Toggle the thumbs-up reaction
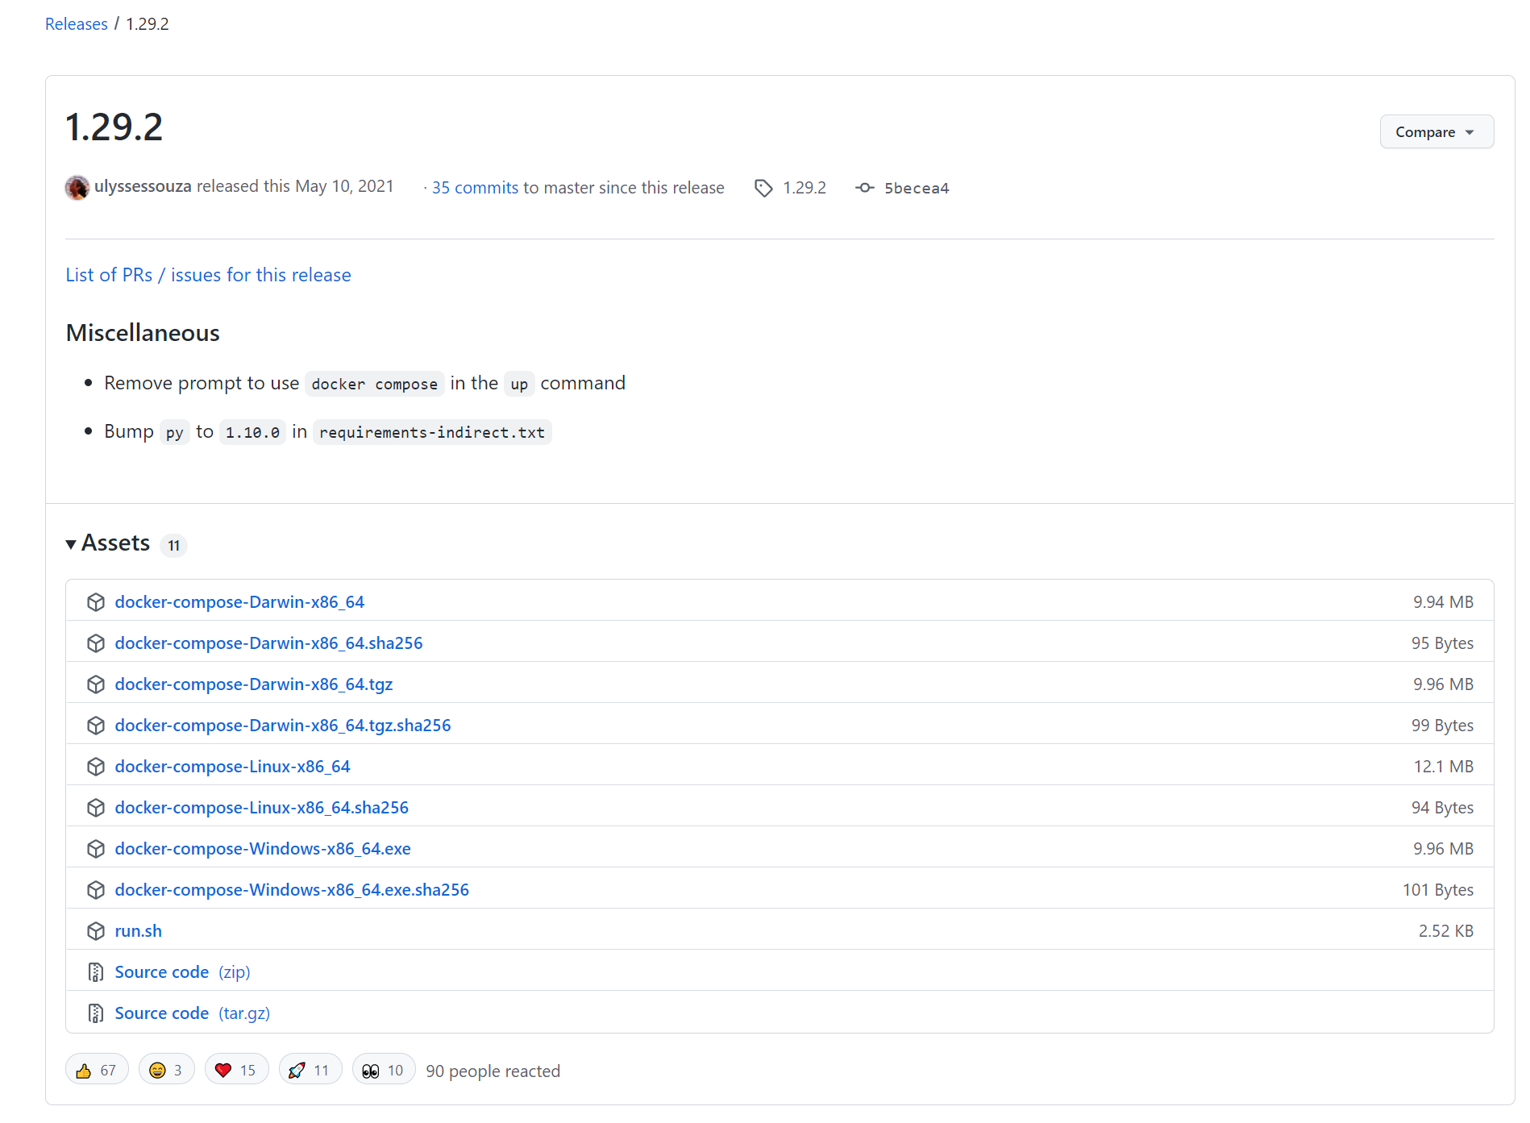 (97, 1069)
